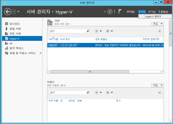
Task: Click the 원격 액세스 icon in sidebar
Action: point(7,48)
